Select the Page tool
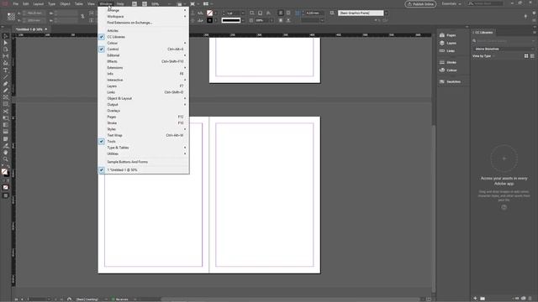Screen dimensions: 538x302 (6, 49)
